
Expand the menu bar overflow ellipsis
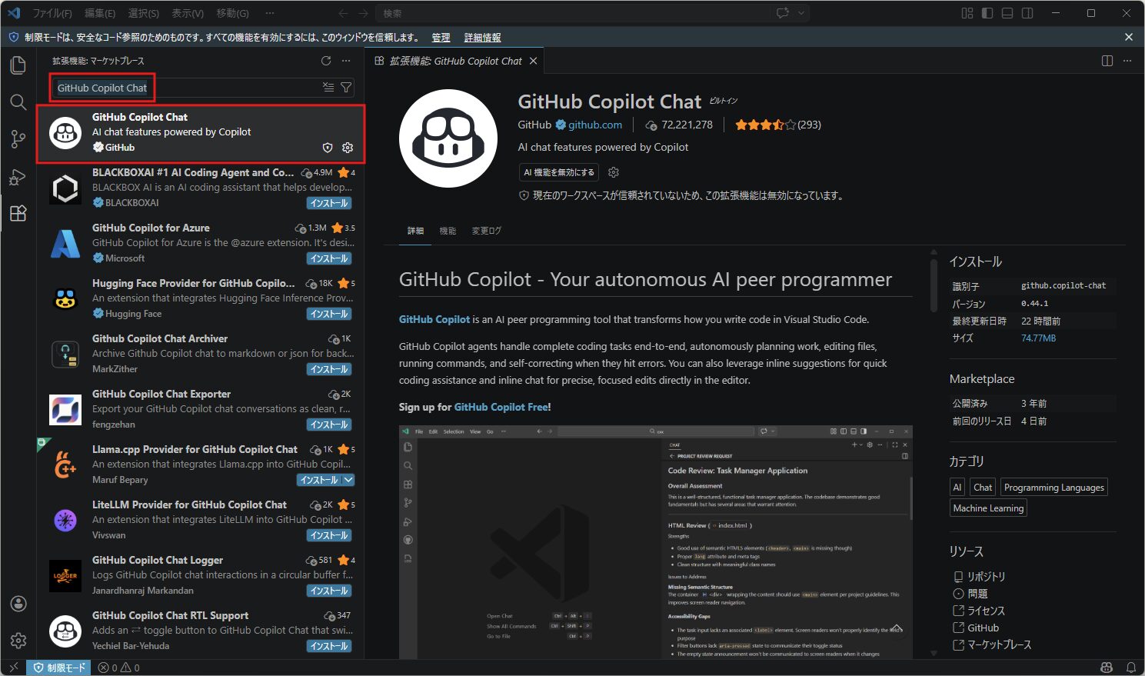click(x=269, y=13)
